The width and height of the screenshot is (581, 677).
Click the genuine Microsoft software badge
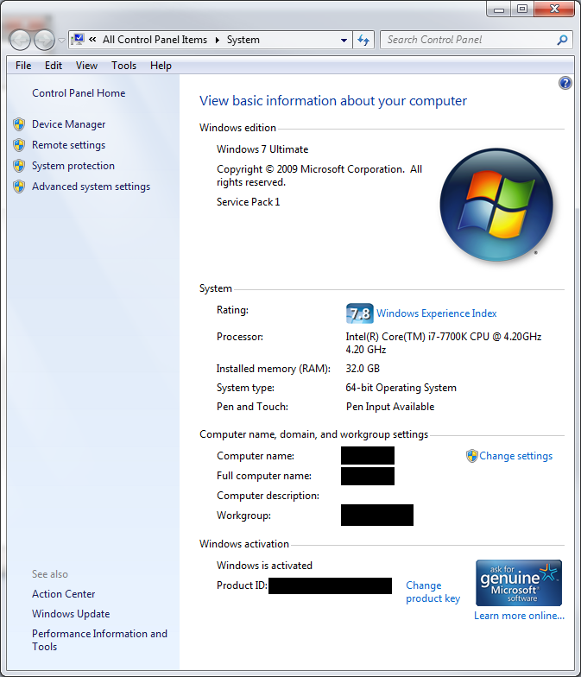click(x=518, y=583)
